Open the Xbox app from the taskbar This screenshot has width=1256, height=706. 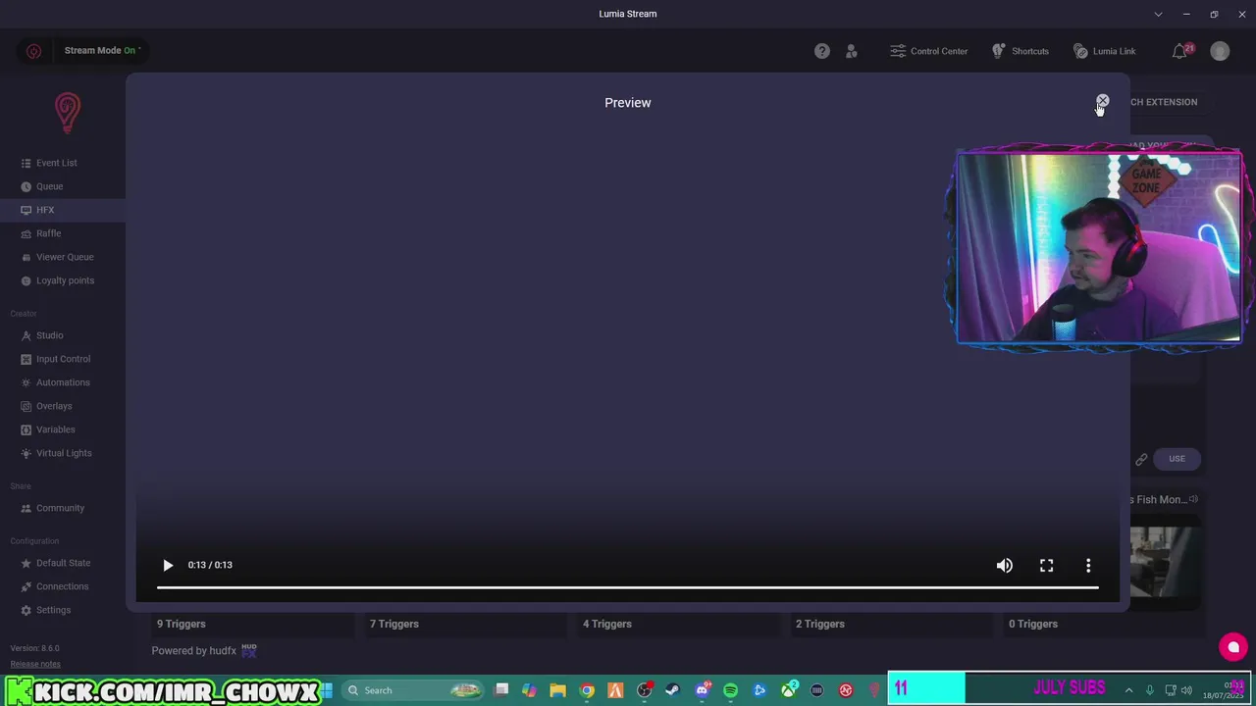pyautogui.click(x=788, y=690)
